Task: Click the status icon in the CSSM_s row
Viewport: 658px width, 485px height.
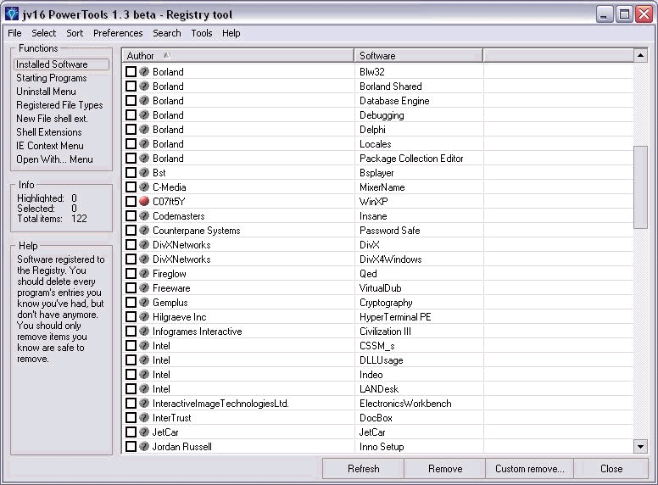Action: (144, 345)
